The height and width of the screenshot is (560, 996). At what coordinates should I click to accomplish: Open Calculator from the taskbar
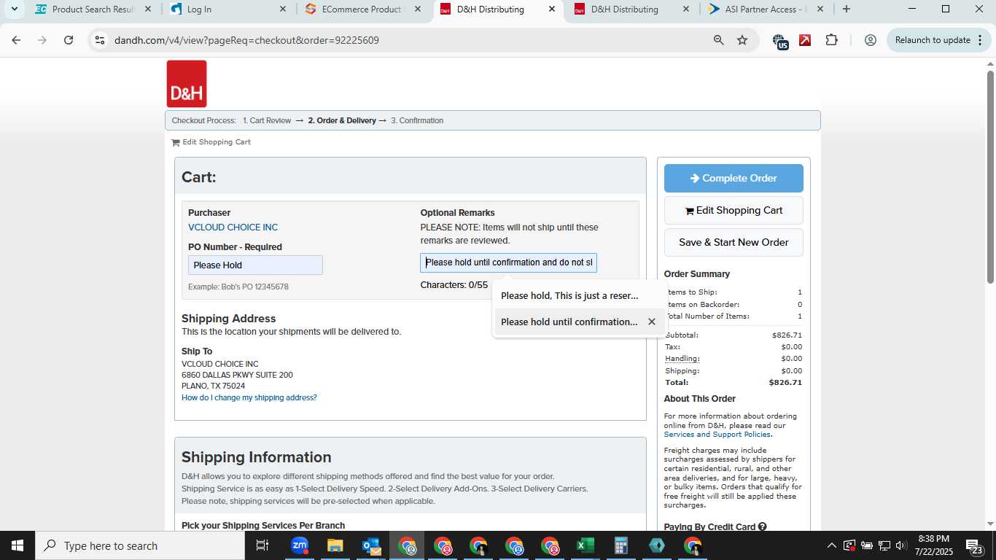[621, 545]
